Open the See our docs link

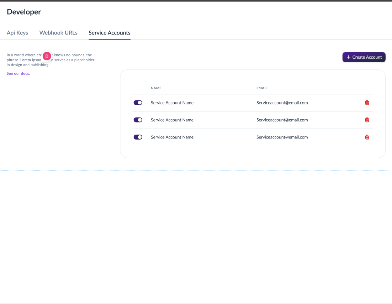pos(18,73)
